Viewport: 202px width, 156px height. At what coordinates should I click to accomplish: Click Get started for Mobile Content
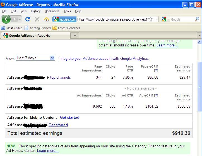[69, 118]
